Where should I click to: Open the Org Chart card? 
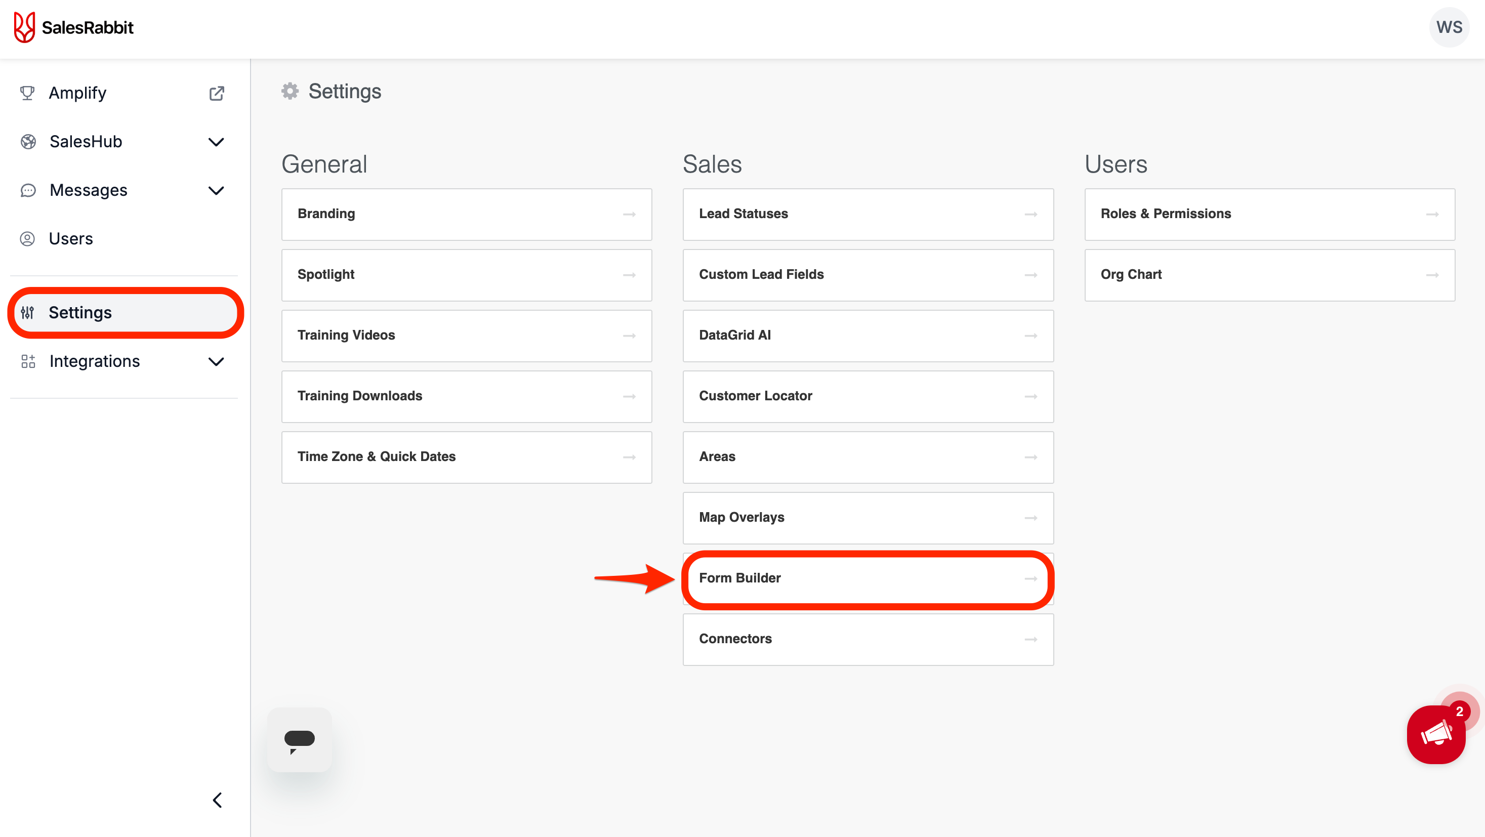1270,275
